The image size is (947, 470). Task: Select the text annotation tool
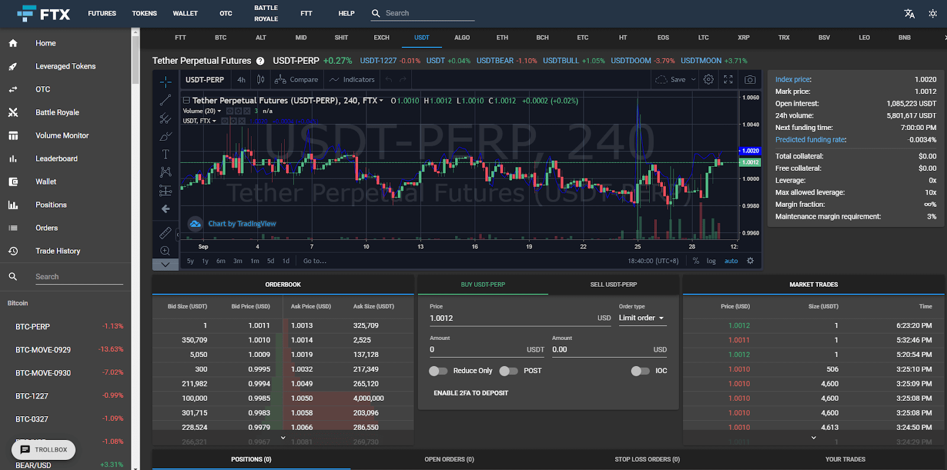pyautogui.click(x=166, y=154)
